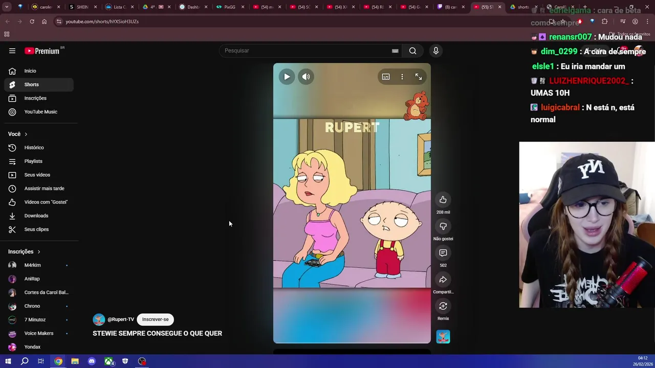
Task: Select Shorts in the sidebar
Action: coord(39,84)
